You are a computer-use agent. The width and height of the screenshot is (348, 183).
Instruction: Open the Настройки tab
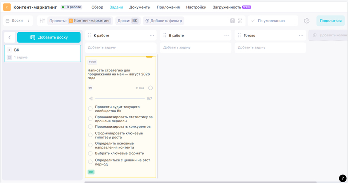[196, 7]
